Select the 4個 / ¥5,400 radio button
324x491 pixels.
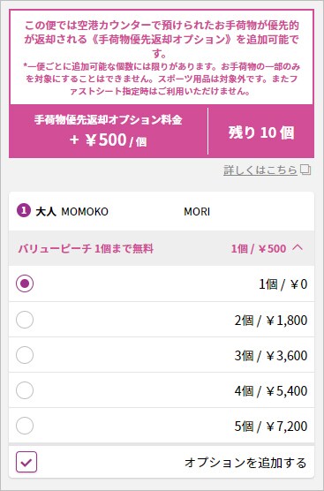[x=25, y=390]
